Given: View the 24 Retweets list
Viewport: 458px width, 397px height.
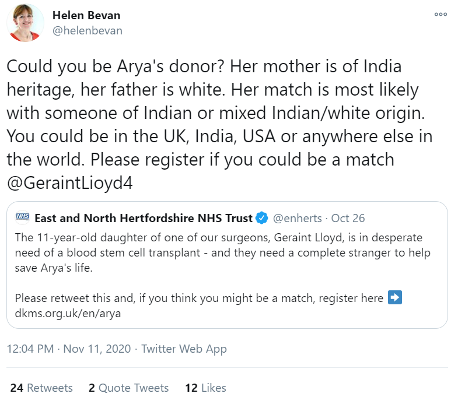Looking at the screenshot, I should pos(41,388).
